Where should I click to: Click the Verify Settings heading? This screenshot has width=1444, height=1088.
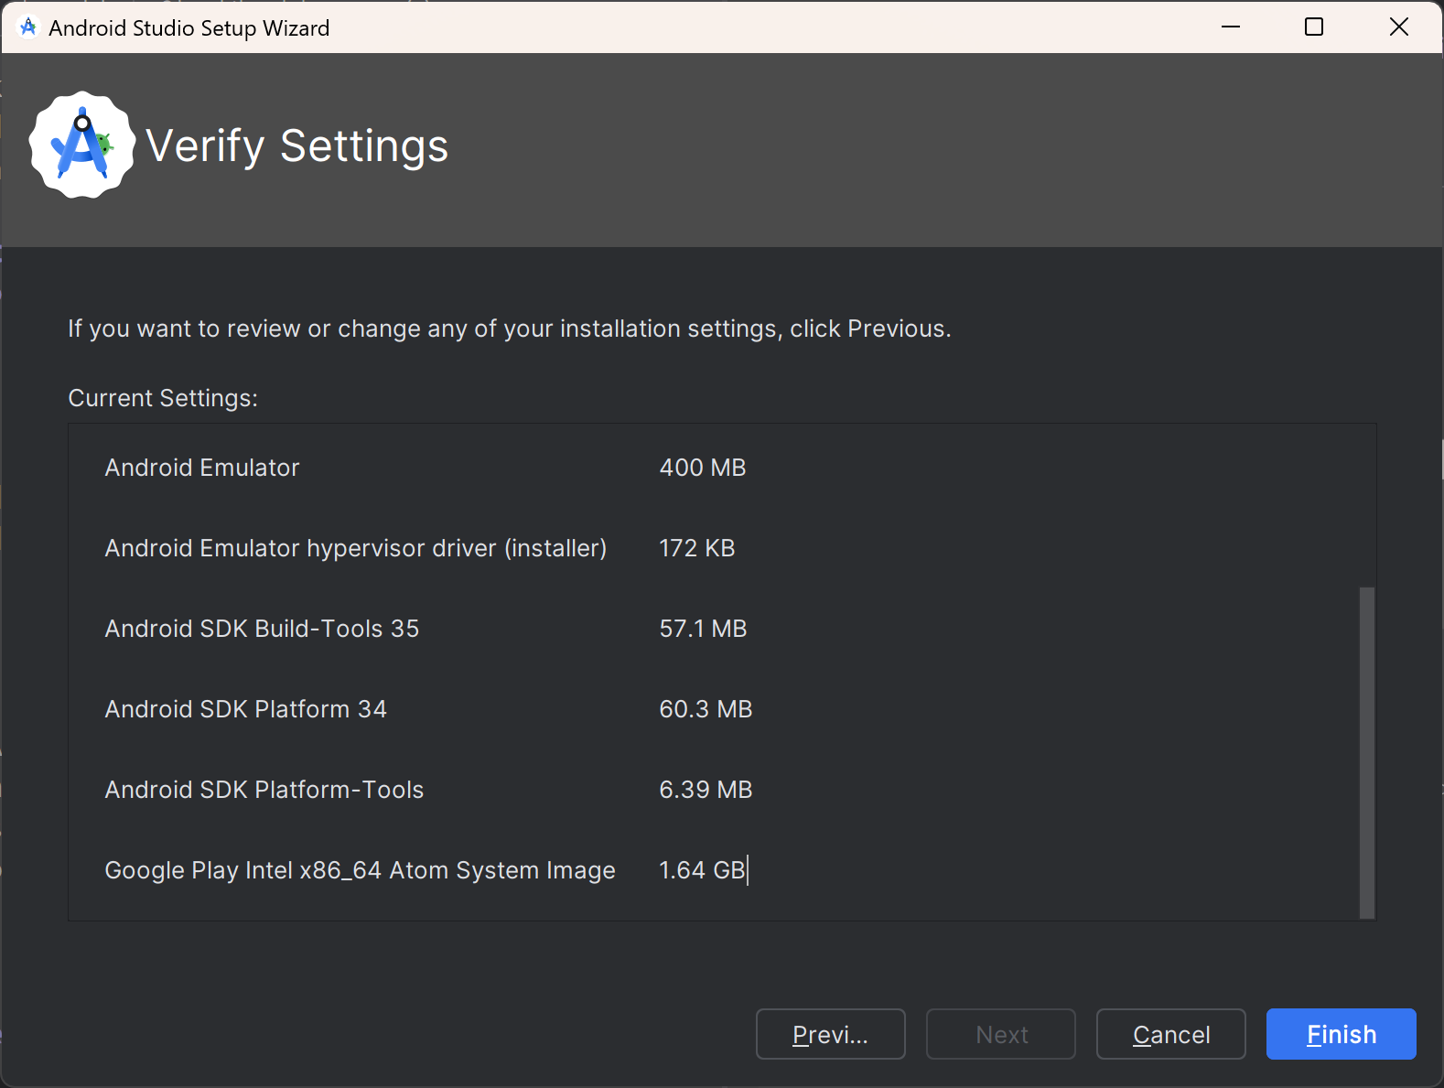[x=296, y=146]
